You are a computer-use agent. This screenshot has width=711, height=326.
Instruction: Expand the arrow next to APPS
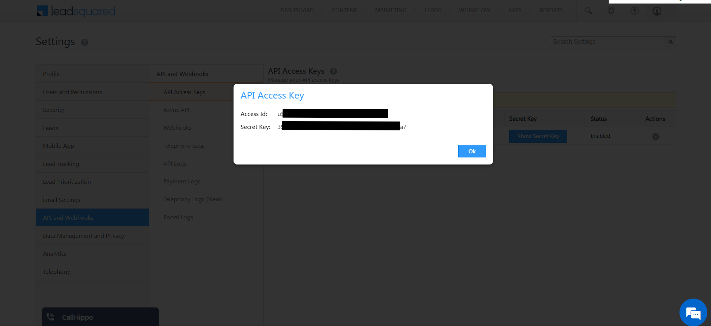coord(529,10)
